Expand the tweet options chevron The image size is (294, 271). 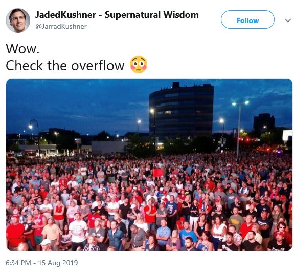click(288, 20)
